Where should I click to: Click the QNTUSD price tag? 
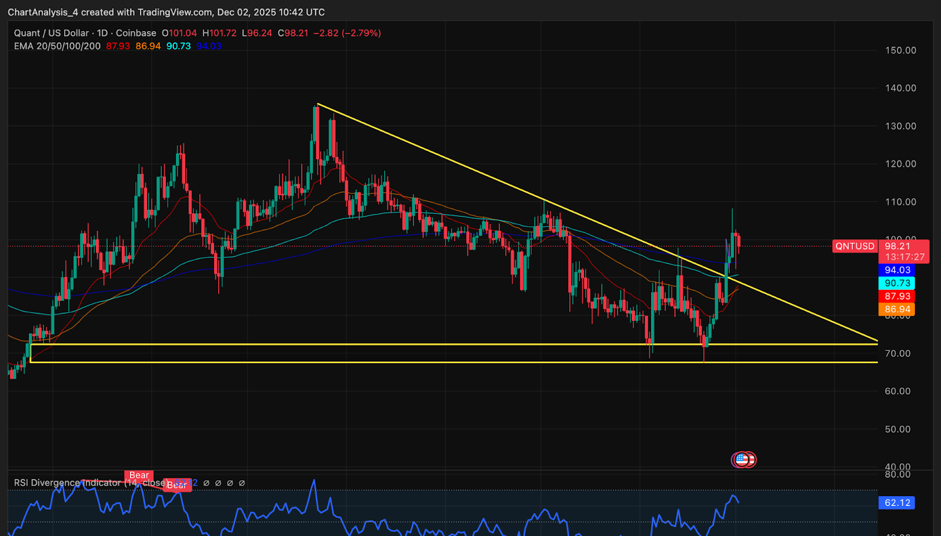855,246
